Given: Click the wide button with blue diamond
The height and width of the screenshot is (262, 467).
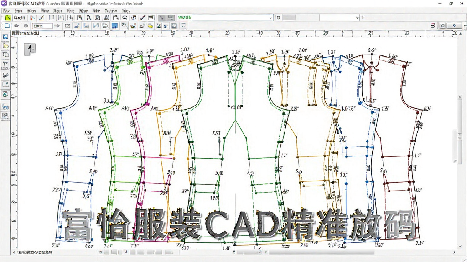Looking at the screenshot, I should [x=454, y=25].
